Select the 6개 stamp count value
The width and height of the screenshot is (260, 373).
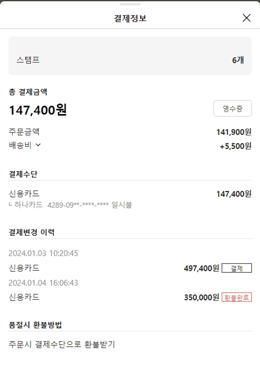[238, 60]
